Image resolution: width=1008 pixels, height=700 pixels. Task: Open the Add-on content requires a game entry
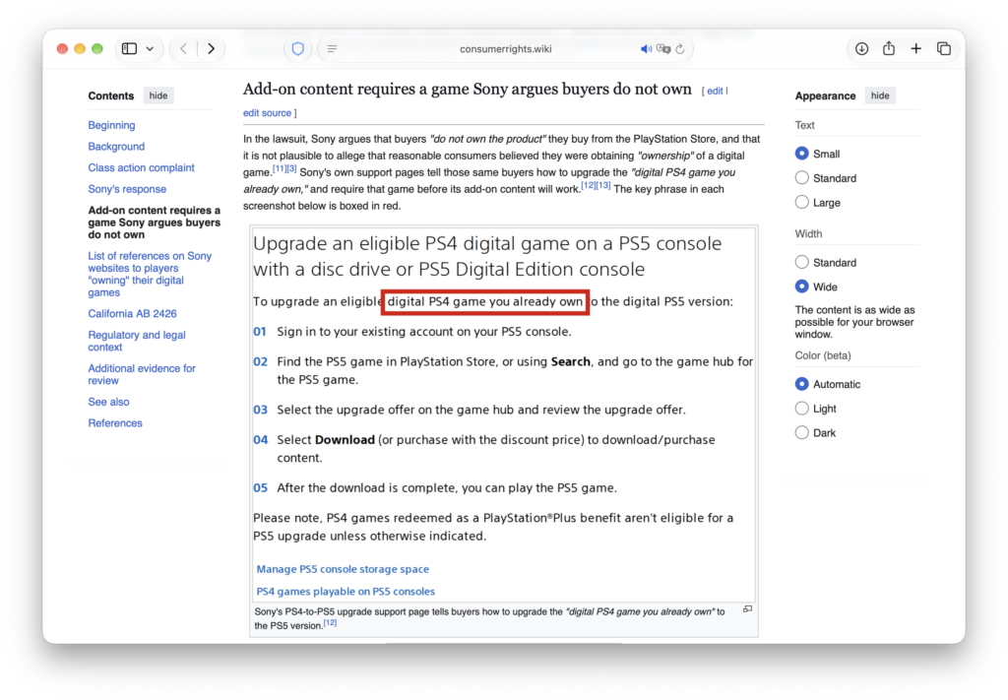pos(154,223)
